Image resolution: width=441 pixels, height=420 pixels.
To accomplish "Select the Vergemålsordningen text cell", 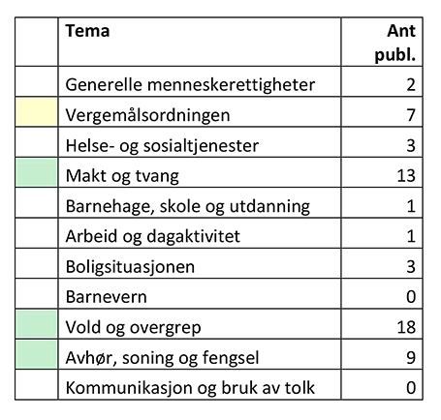I will click(200, 112).
